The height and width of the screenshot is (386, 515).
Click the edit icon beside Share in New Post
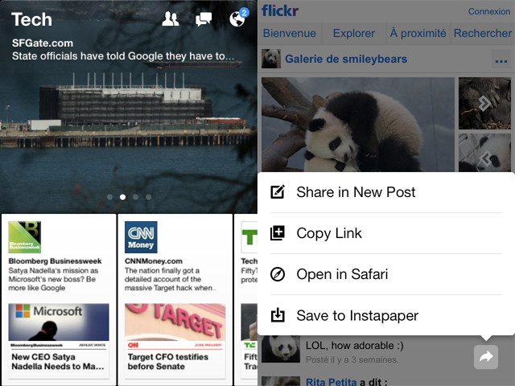coord(278,192)
